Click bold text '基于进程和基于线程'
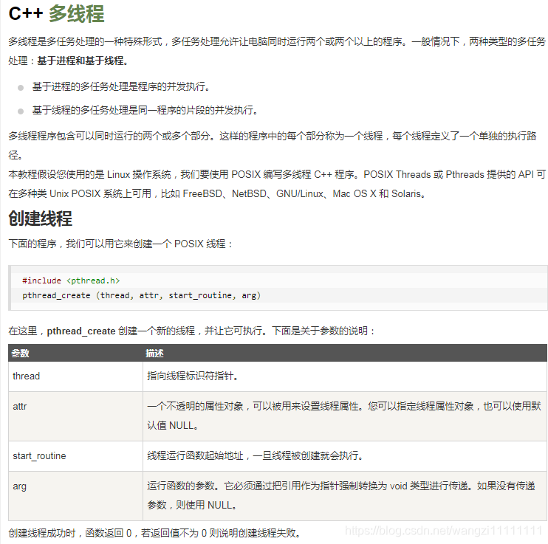 (80, 61)
